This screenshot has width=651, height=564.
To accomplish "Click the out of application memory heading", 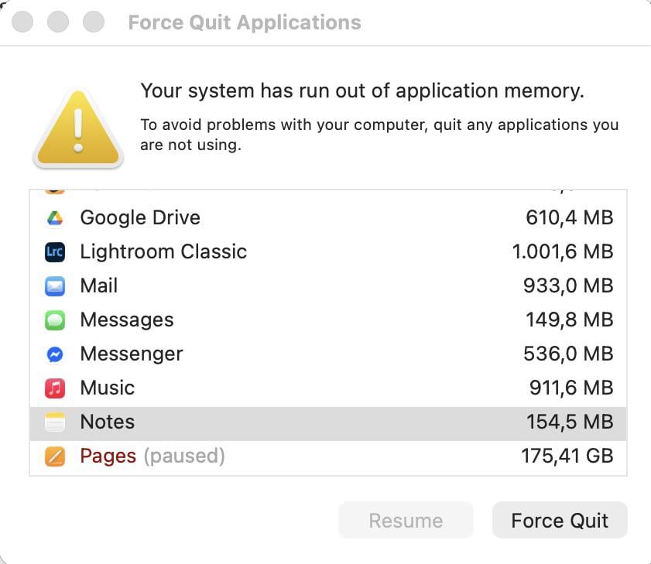I will point(361,91).
